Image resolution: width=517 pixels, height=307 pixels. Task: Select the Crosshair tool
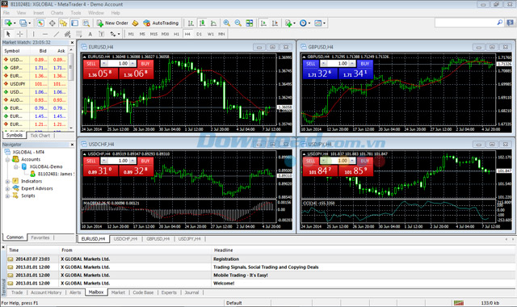click(x=19, y=34)
